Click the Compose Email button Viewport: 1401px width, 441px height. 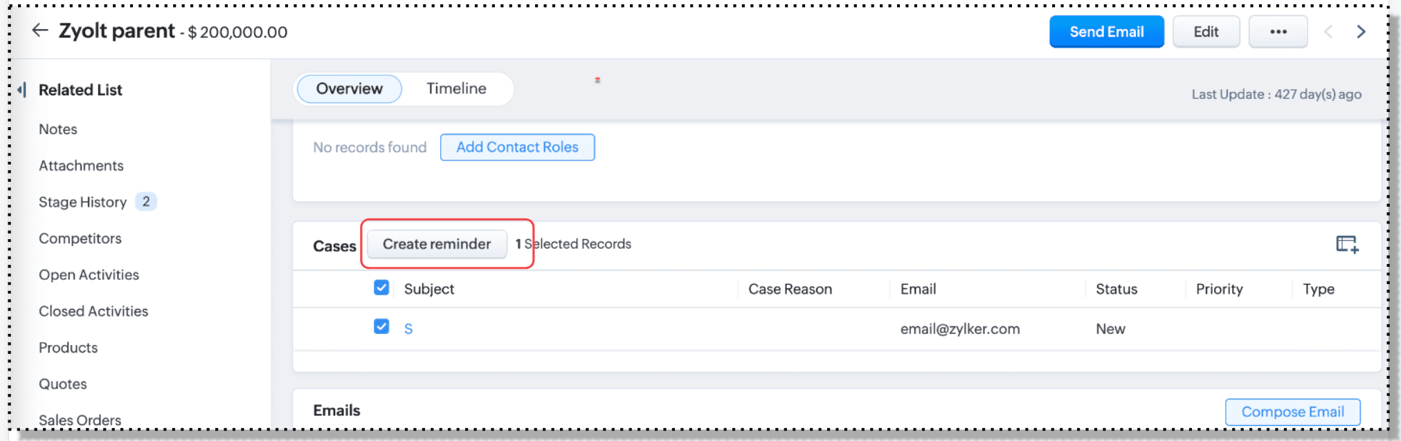click(x=1292, y=412)
